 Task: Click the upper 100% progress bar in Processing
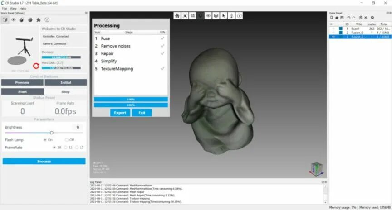tap(131, 99)
